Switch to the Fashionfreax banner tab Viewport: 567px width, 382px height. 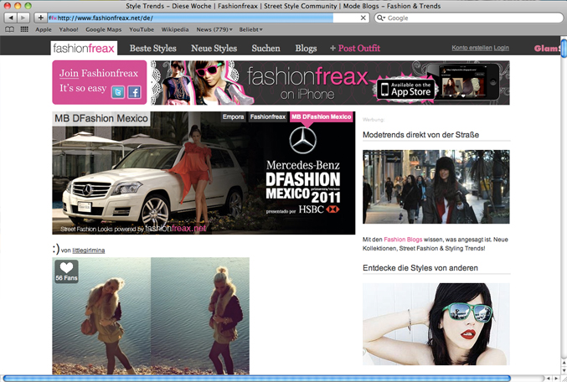coord(268,116)
